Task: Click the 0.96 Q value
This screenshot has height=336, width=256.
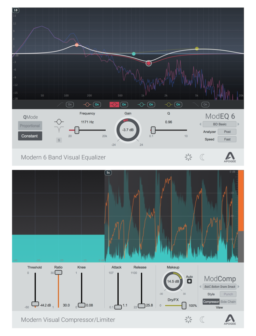Action: coord(168,122)
